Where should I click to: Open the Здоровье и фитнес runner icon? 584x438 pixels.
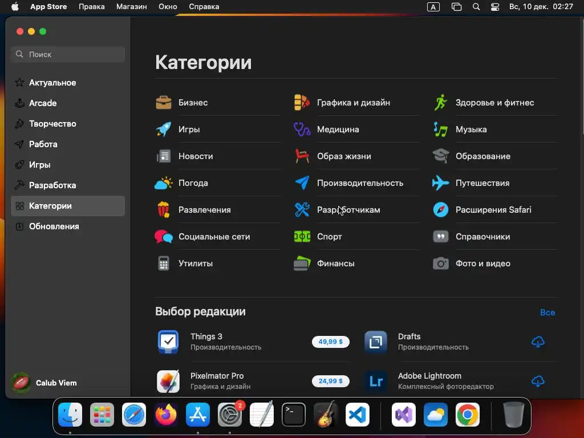click(441, 103)
